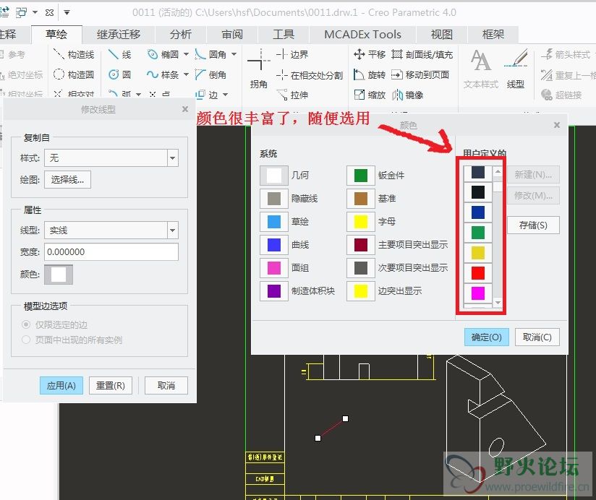Select the 边 edge tool

tap(207, 95)
